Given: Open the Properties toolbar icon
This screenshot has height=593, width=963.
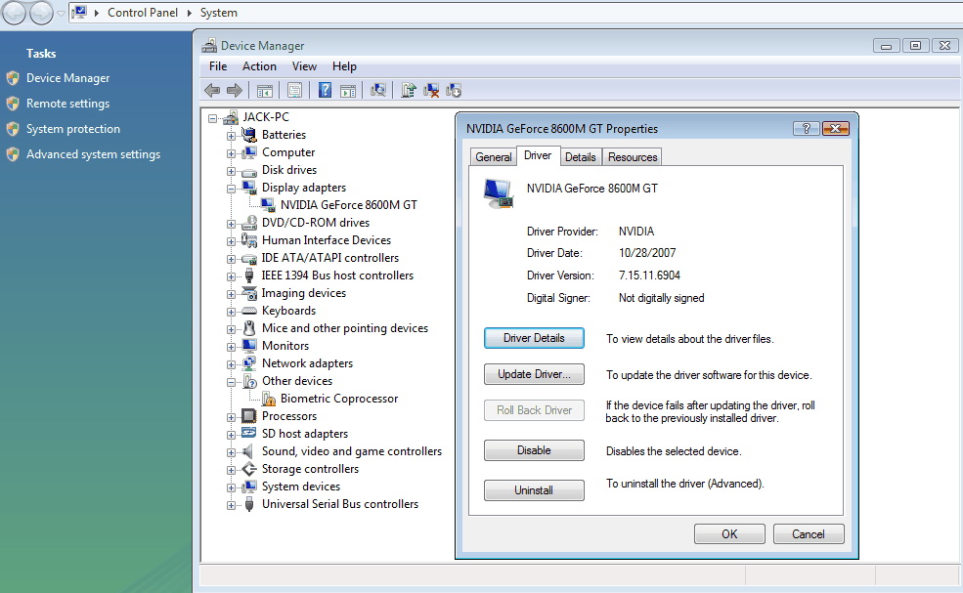Looking at the screenshot, I should point(295,91).
